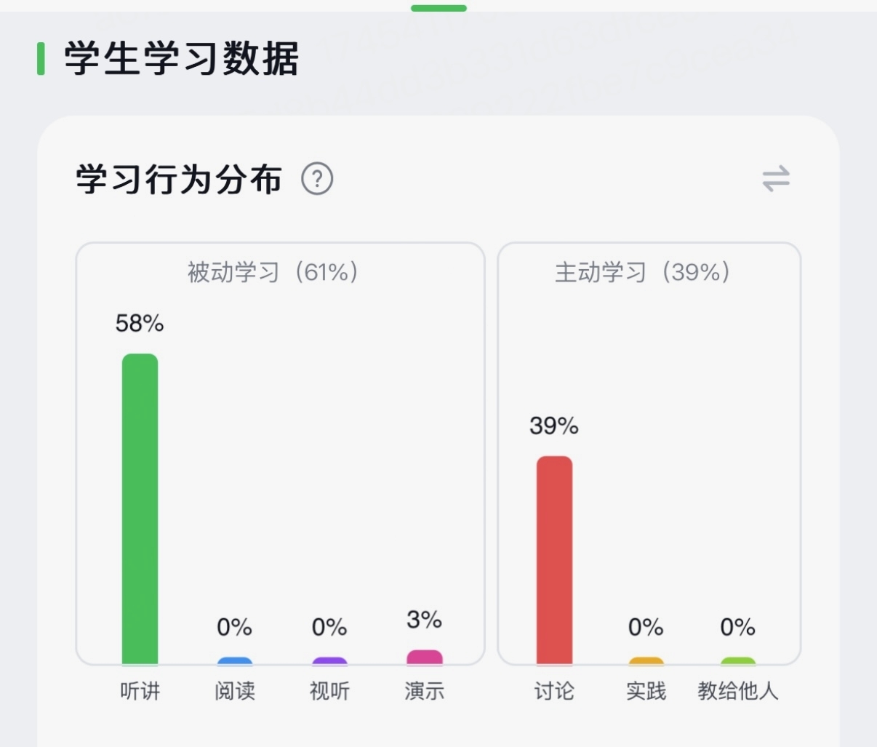Viewport: 877px width, 747px height.
Task: Click the 讨论 axis label
Action: click(554, 690)
